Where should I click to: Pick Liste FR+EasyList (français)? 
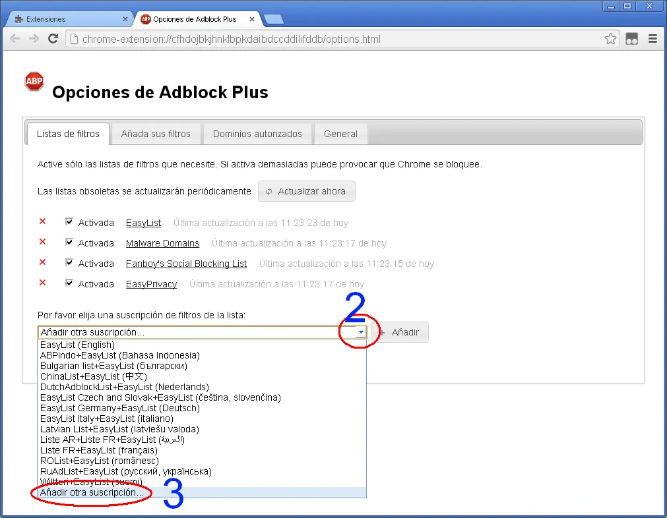[x=202, y=450]
